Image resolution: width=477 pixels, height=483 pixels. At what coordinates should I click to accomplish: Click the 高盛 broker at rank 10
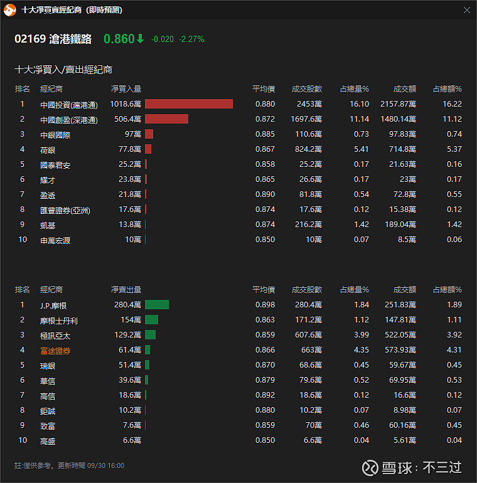coord(48,441)
